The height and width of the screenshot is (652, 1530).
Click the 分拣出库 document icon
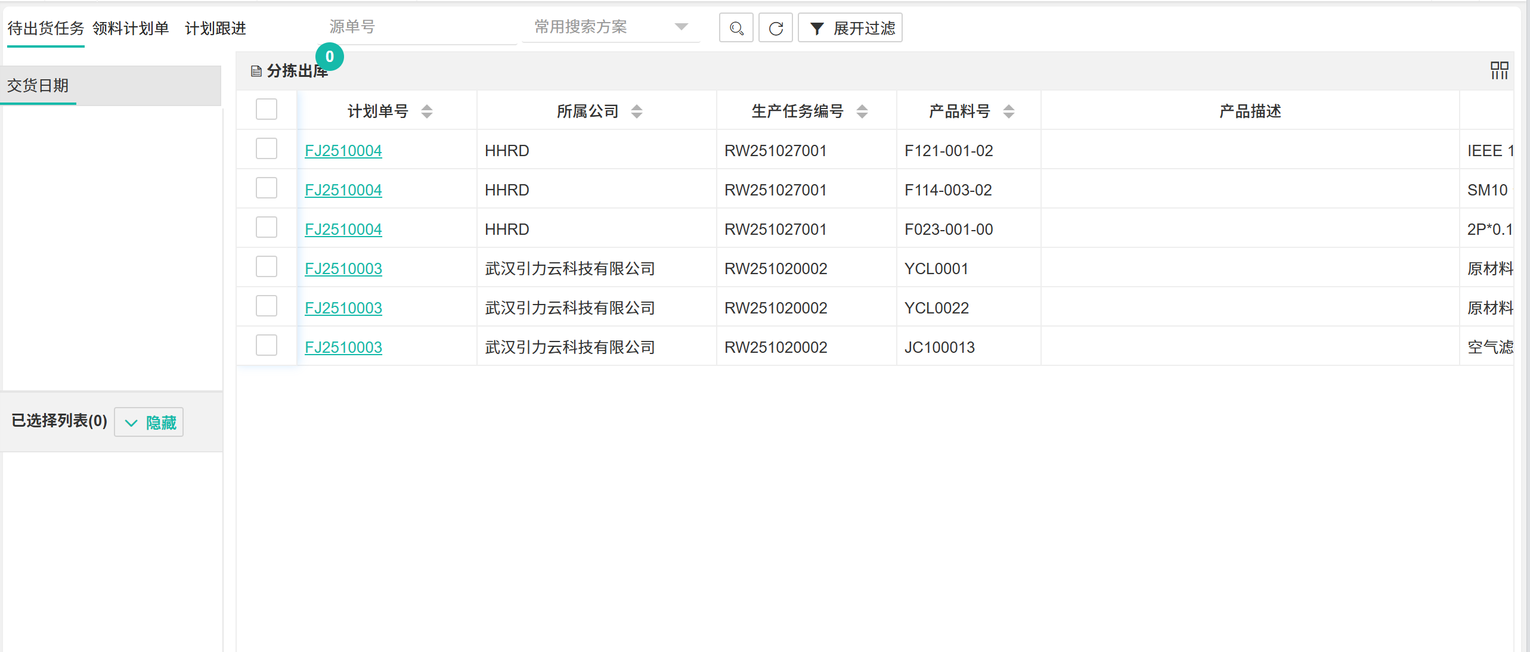tap(256, 72)
